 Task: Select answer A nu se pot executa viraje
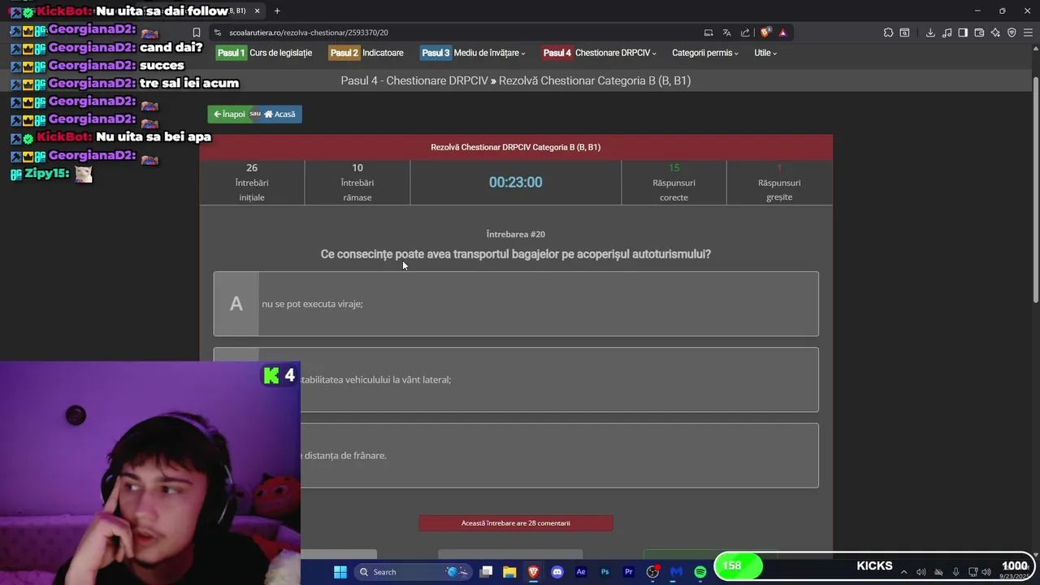[x=516, y=304]
